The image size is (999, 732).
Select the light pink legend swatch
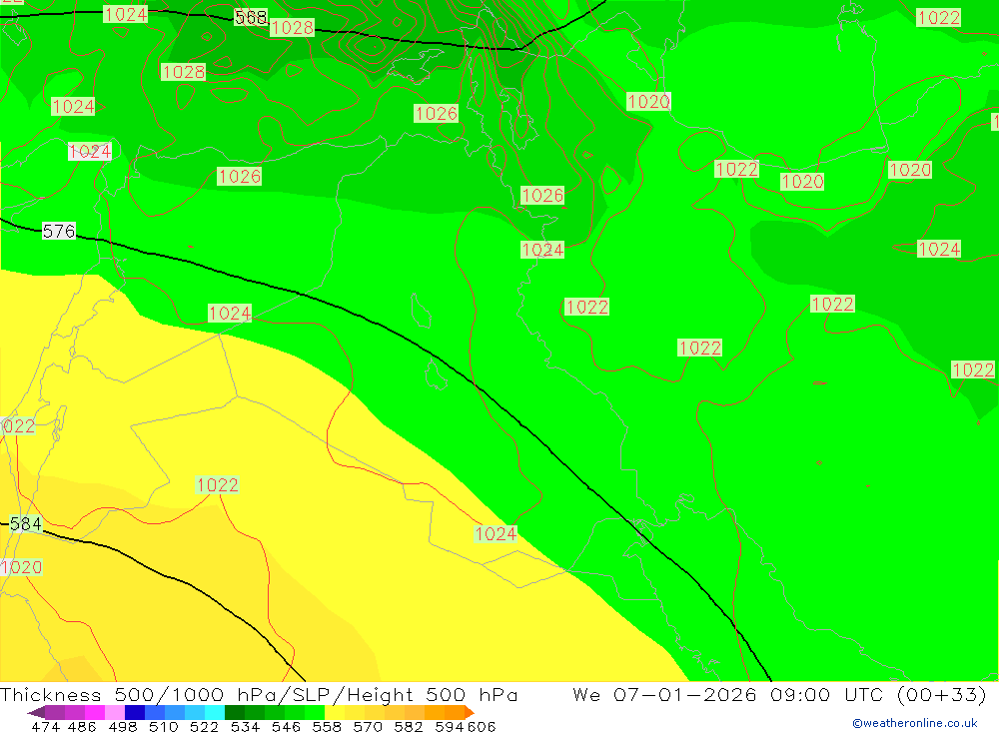pyautogui.click(x=115, y=712)
